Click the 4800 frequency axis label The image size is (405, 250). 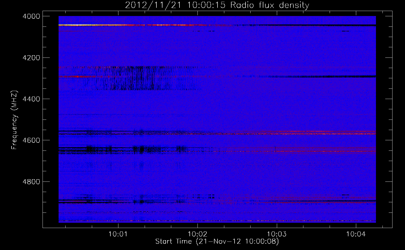pos(31,181)
